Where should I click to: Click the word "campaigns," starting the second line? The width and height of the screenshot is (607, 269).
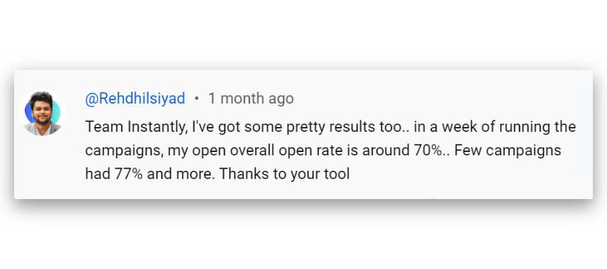(x=124, y=150)
